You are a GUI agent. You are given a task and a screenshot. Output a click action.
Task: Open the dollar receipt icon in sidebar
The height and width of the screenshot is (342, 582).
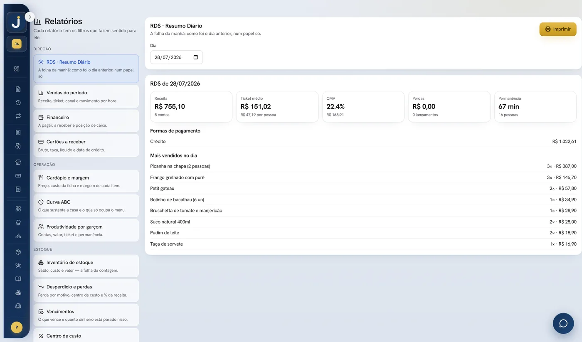pos(18,189)
